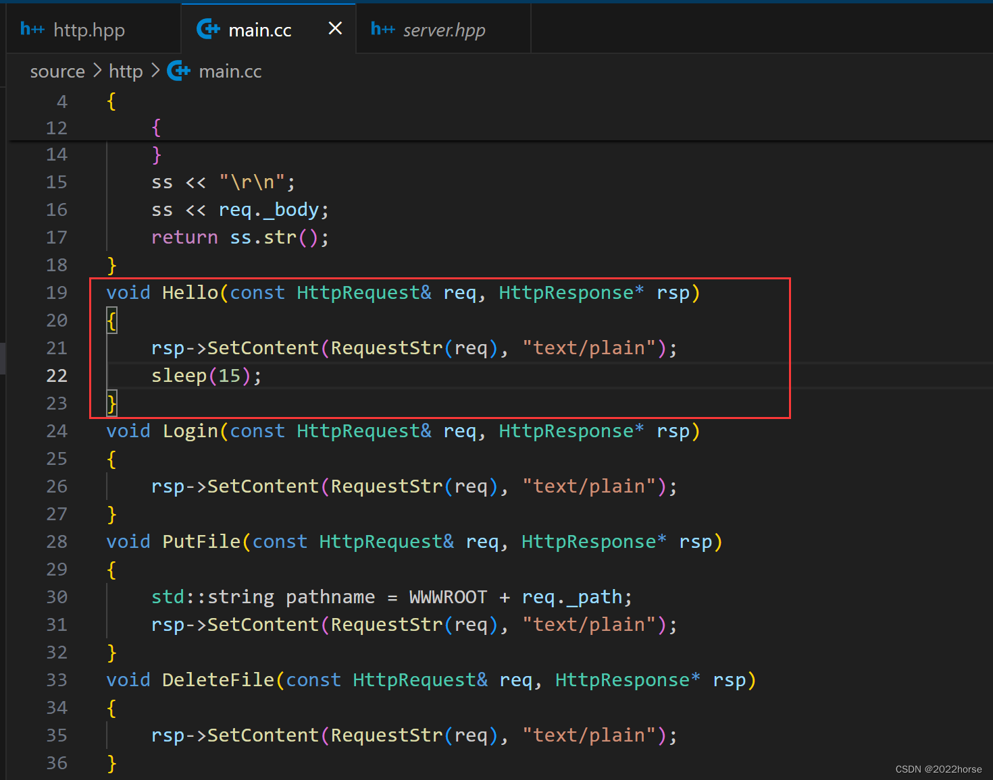993x780 pixels.
Task: Click the header file icon on http.hpp tab
Action: click(32, 29)
